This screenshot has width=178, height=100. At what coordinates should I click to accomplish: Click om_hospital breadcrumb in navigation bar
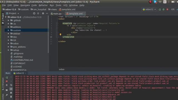(x=38, y=9)
